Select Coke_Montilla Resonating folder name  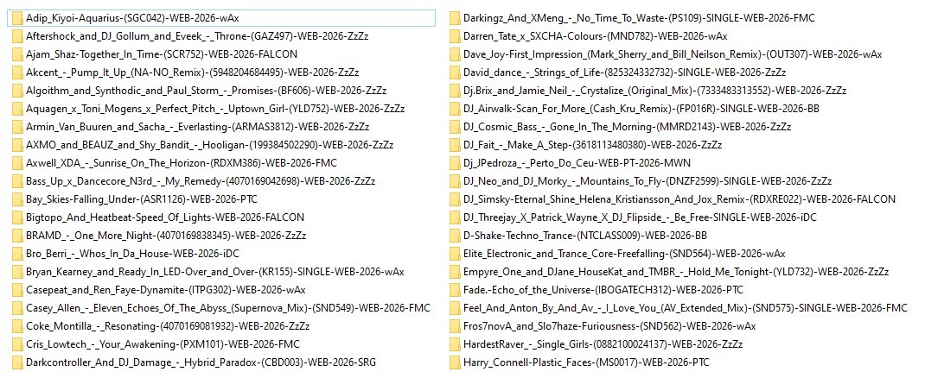[x=168, y=326]
